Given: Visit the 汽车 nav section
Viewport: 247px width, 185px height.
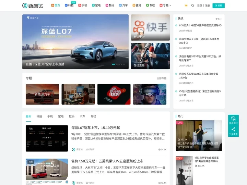Looking at the screenshot, I should [123, 5].
